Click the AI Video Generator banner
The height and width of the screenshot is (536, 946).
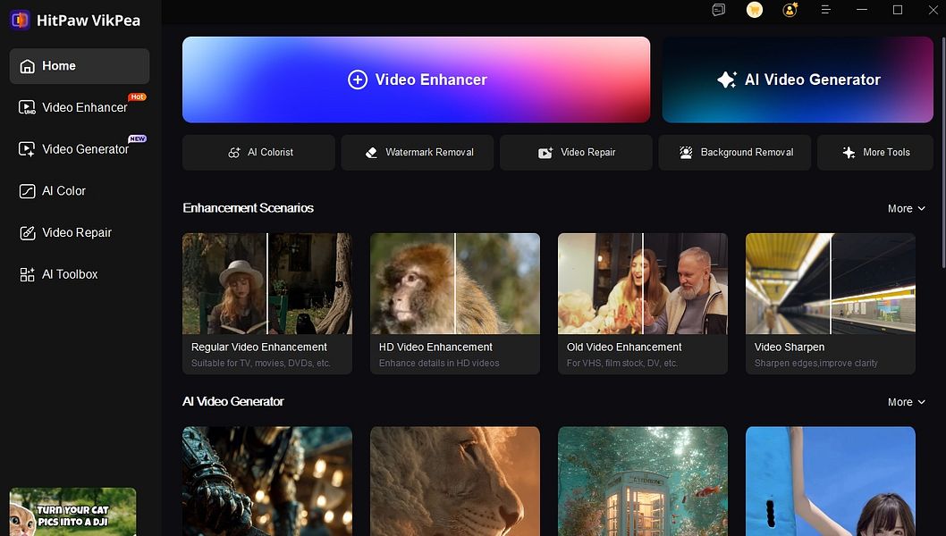coord(798,80)
